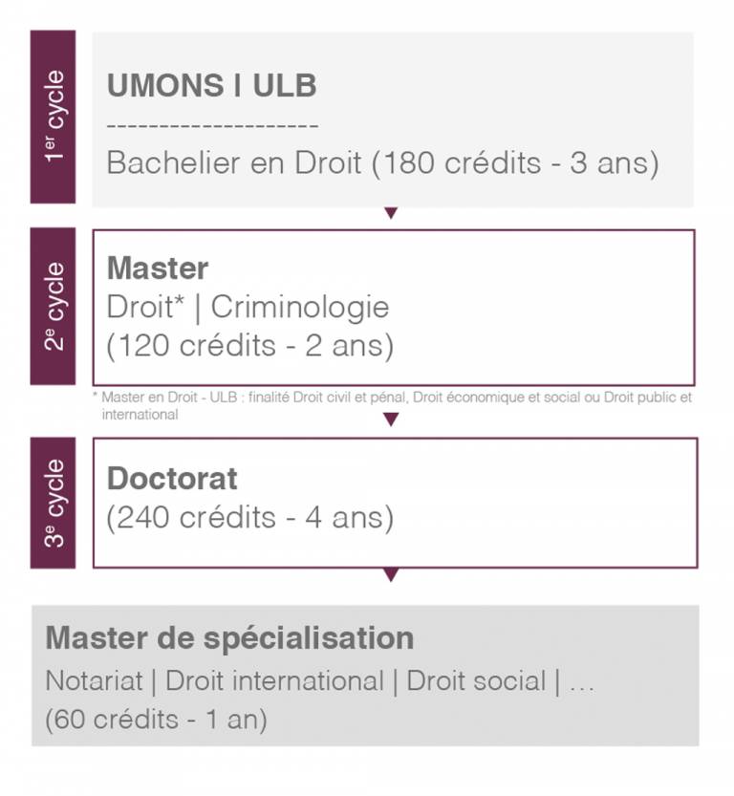Select the 2e cycle side label
The image size is (734, 796).
54,306
